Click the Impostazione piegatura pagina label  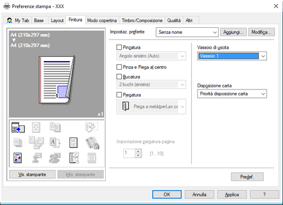tap(145, 142)
